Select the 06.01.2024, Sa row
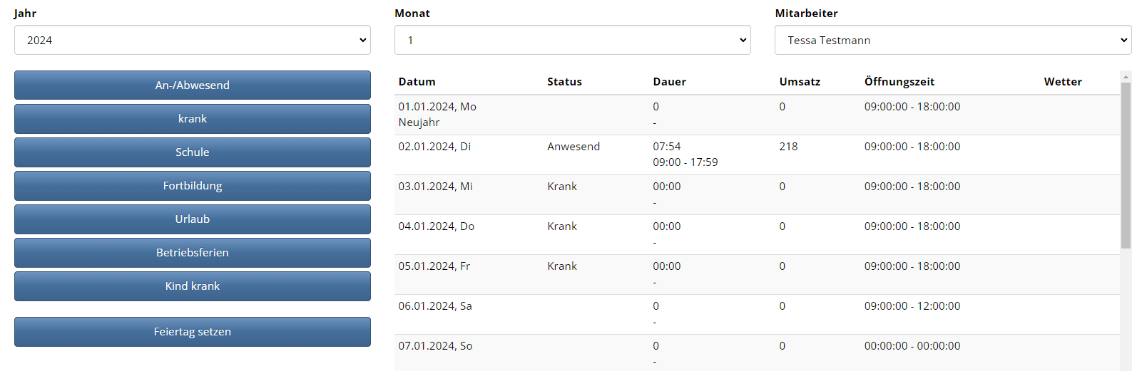Screen dimensions: 1137x371 pyautogui.click(x=757, y=314)
